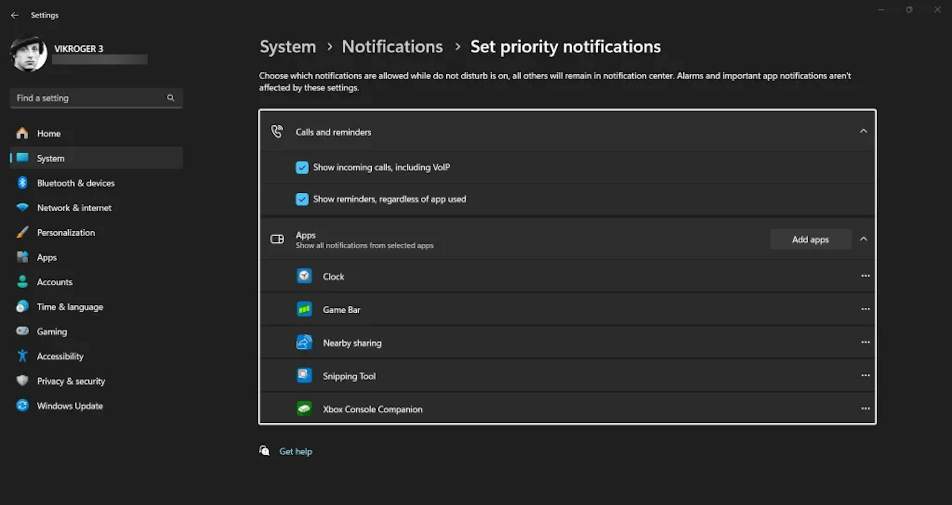Open Snipping Tool's more options menu
Screen dimensions: 952x505
click(865, 375)
